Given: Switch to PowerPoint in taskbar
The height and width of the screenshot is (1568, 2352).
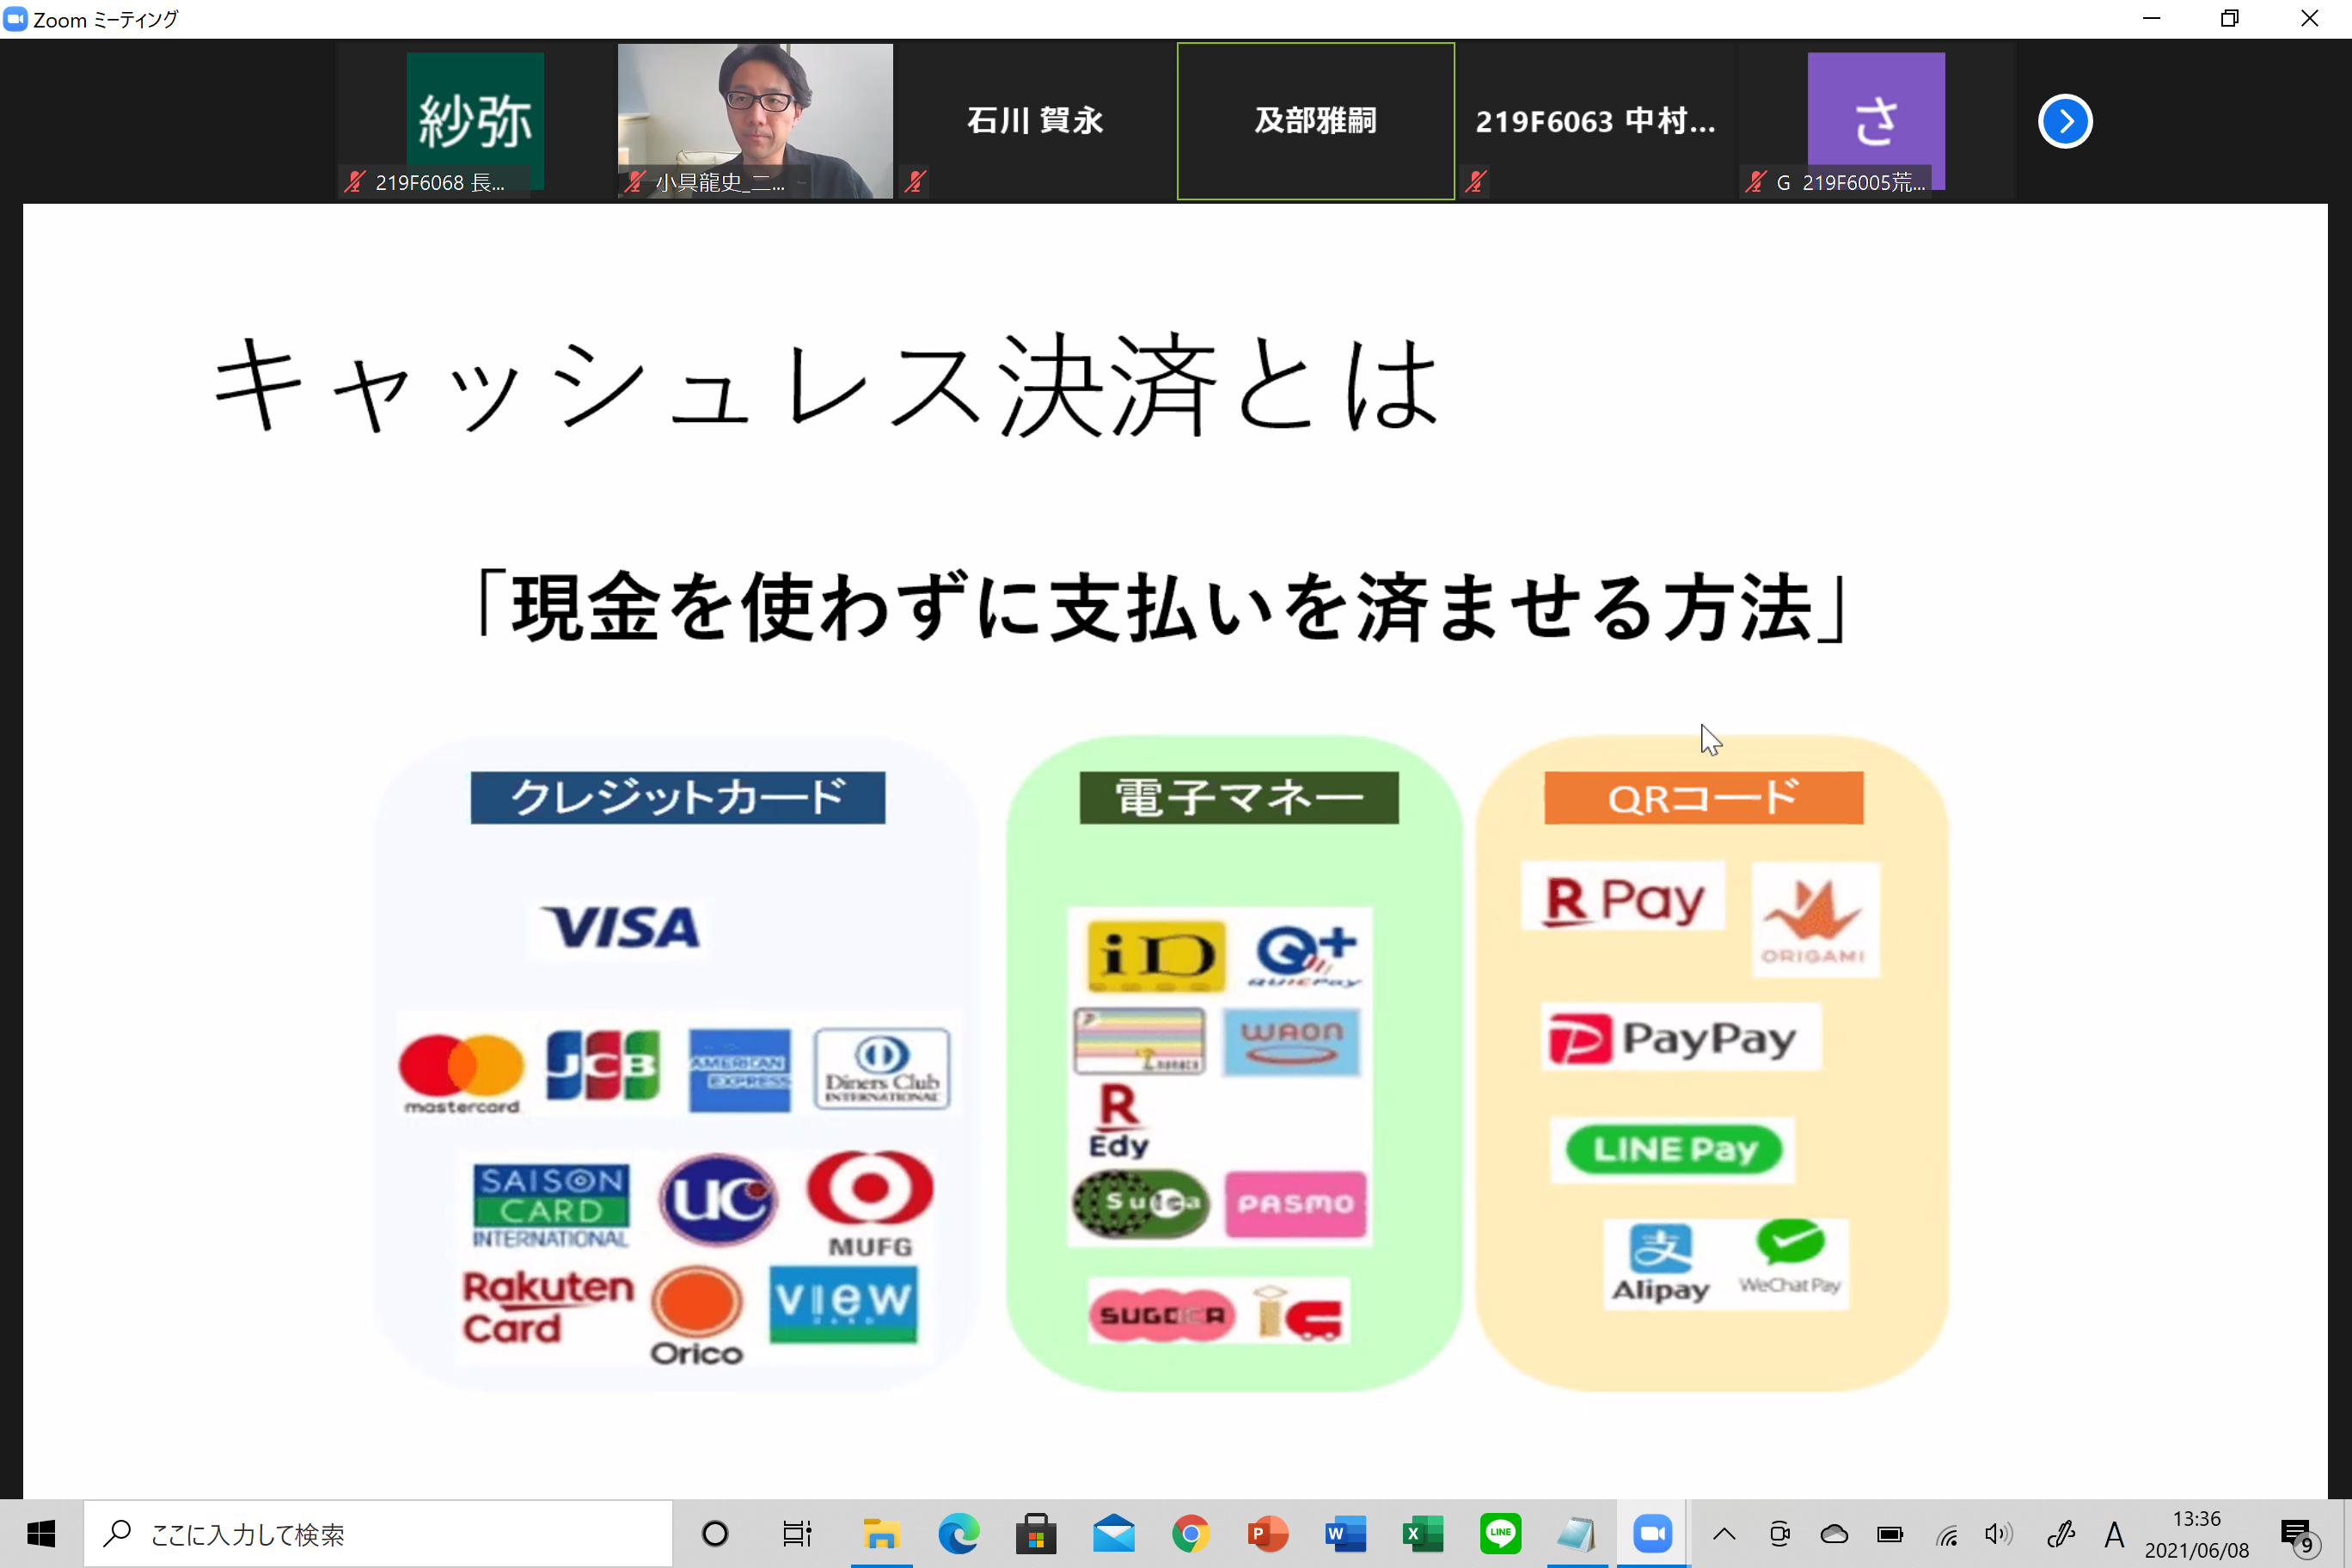Looking at the screenshot, I should tap(1268, 1533).
